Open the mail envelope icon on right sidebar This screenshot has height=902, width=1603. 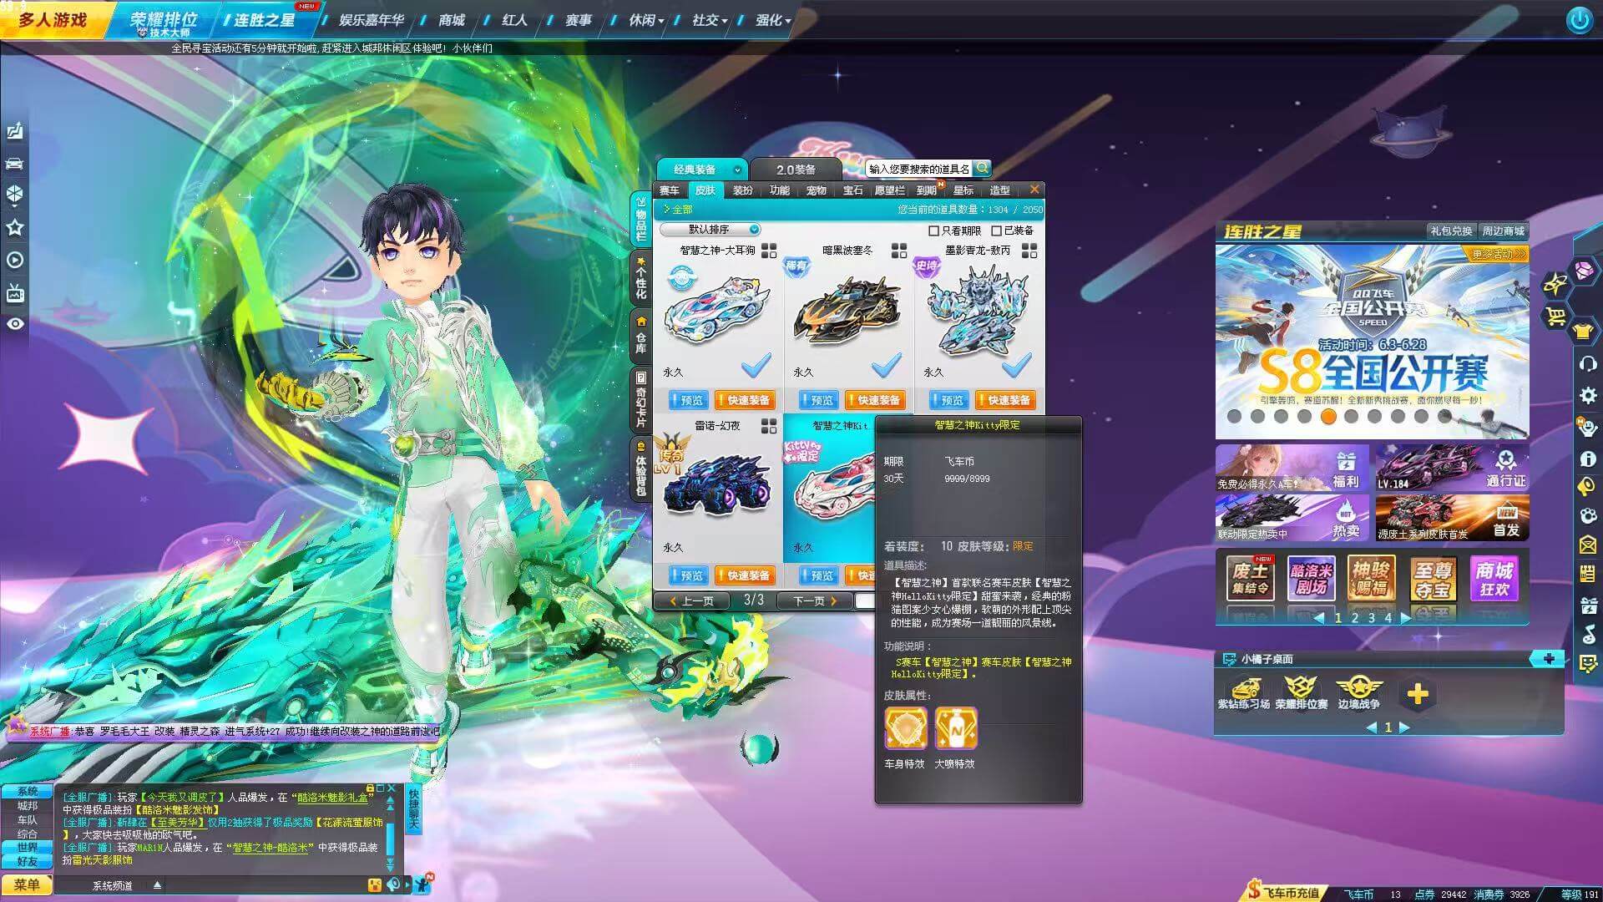tap(1588, 545)
